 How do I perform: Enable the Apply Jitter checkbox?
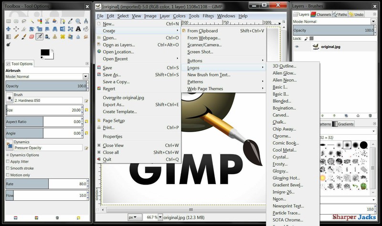click(8, 161)
